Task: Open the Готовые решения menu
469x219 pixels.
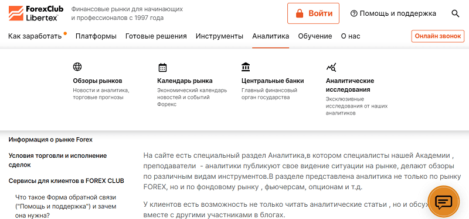Action: (x=156, y=36)
